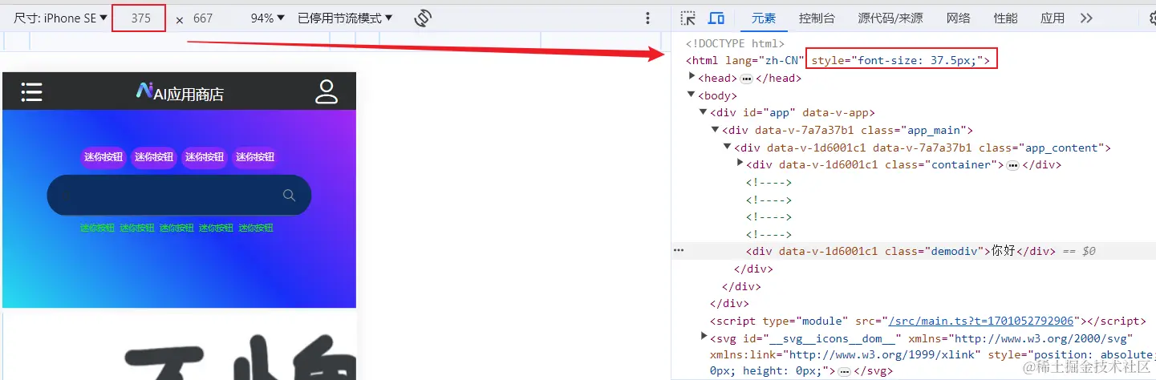Open the user profile icon in app header
1156x380 pixels.
327,91
